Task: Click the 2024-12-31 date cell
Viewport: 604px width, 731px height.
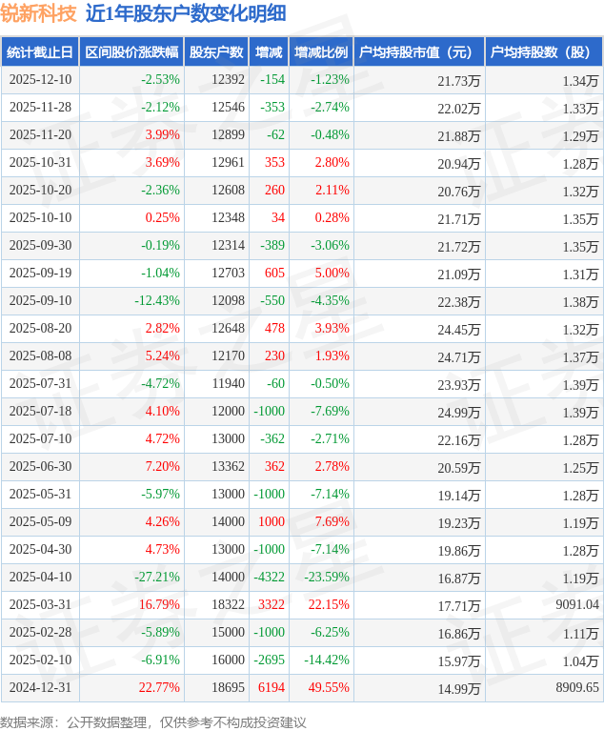Action: pyautogui.click(x=40, y=687)
